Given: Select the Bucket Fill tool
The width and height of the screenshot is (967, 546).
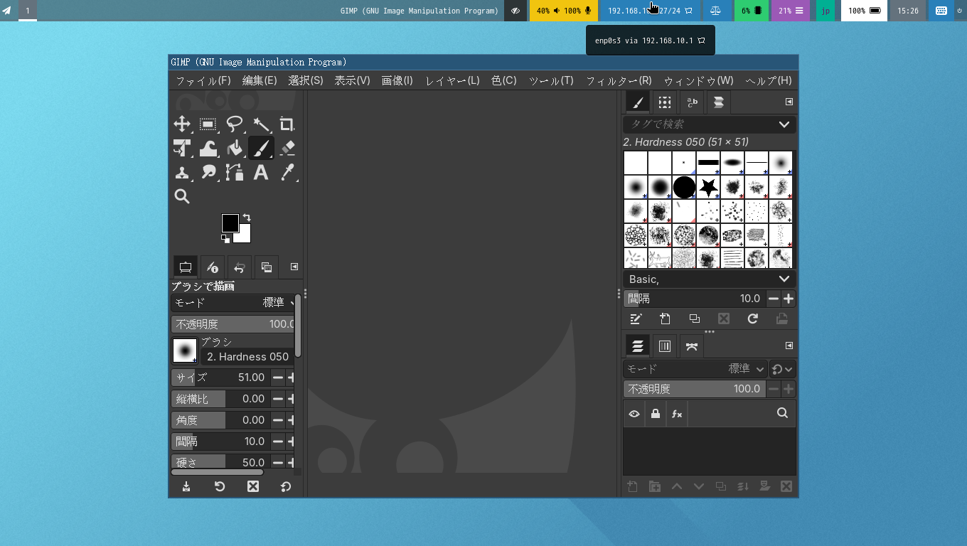Looking at the screenshot, I should (235, 148).
